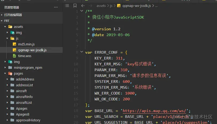Fold the ERROR_CONF object at line 8
The width and height of the screenshot is (217, 124).
tap(82, 52)
